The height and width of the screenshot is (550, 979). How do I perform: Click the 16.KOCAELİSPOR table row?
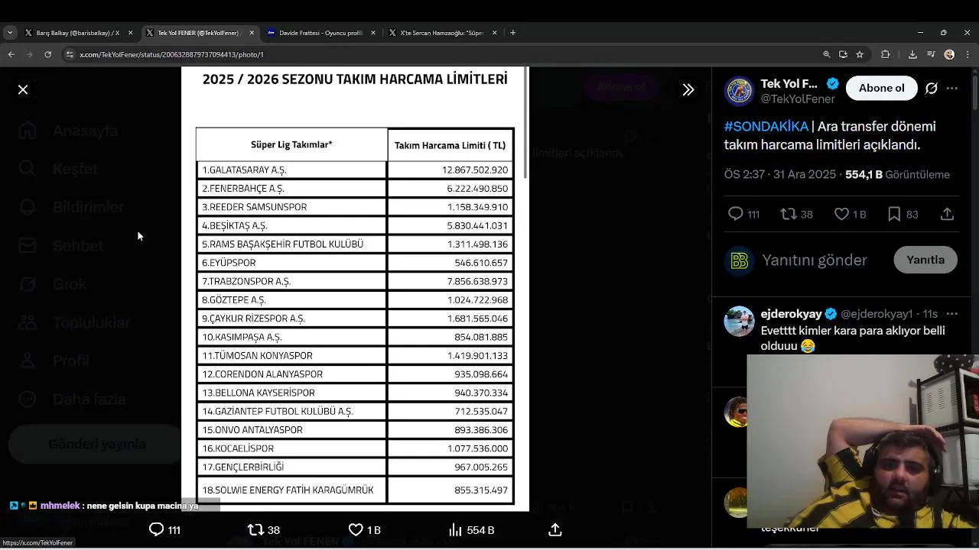355,448
